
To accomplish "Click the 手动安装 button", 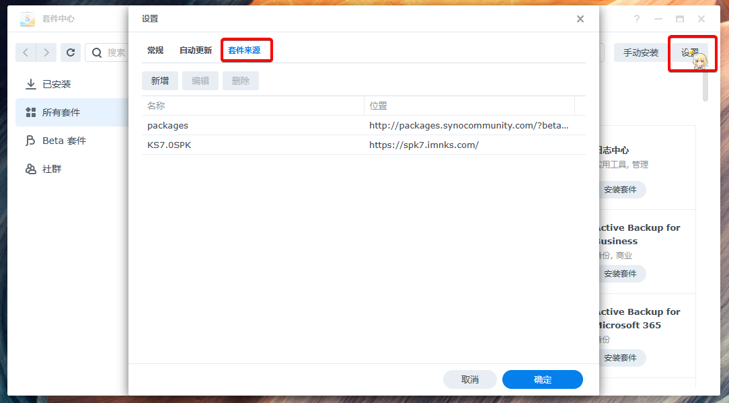I will tap(640, 52).
